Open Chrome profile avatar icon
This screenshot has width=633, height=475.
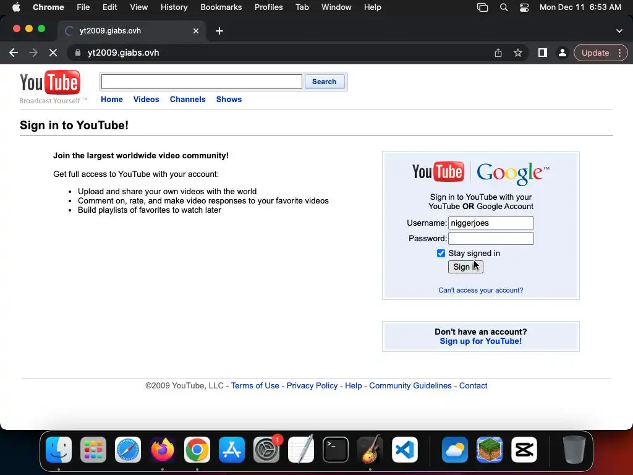pyautogui.click(x=562, y=53)
